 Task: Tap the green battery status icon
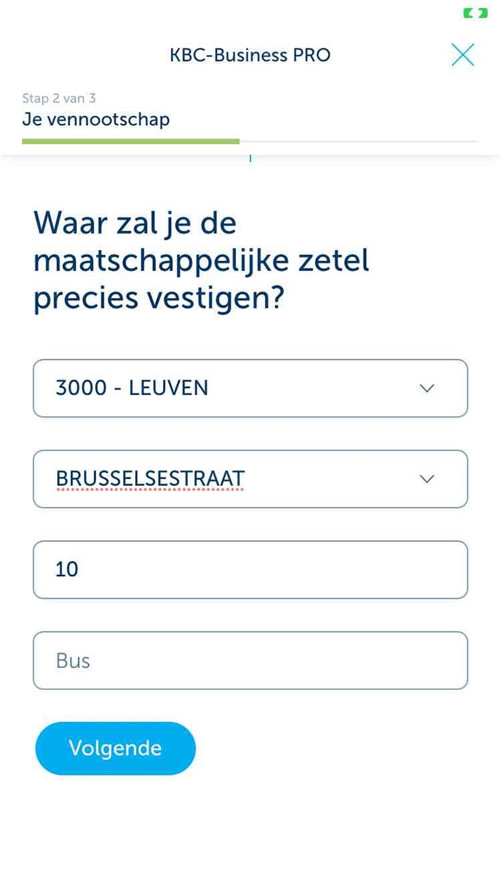point(475,13)
